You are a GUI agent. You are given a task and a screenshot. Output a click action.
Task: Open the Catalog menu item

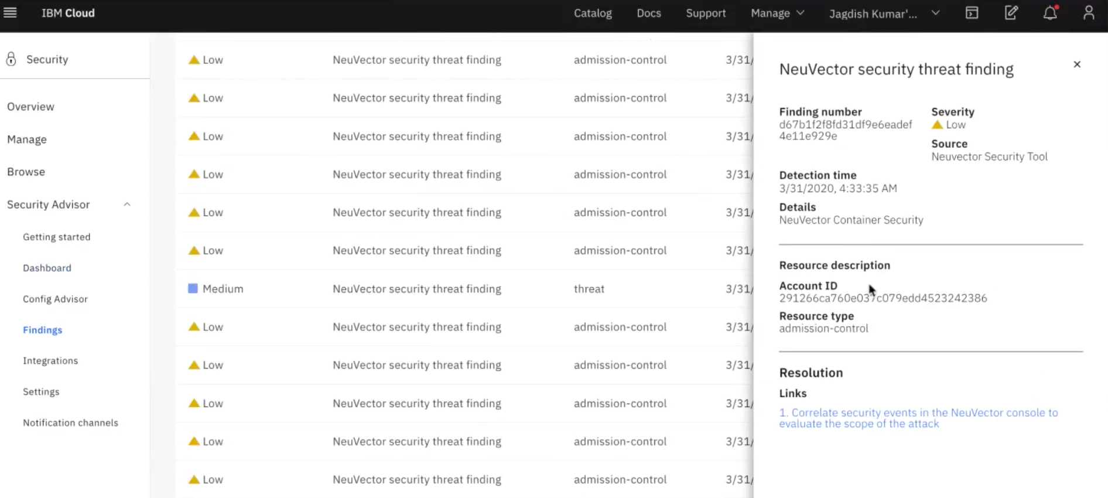pyautogui.click(x=593, y=13)
